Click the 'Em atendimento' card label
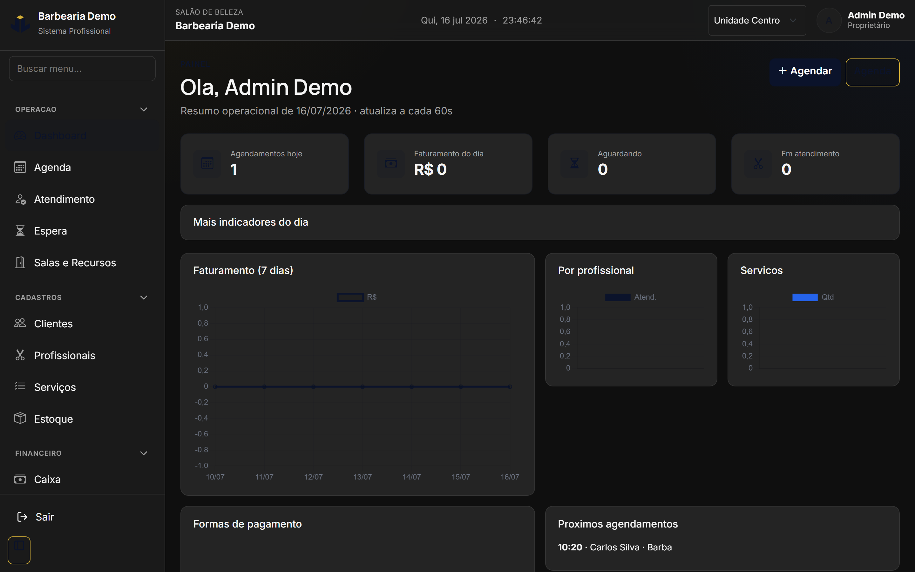The width and height of the screenshot is (915, 572). pyautogui.click(x=810, y=153)
